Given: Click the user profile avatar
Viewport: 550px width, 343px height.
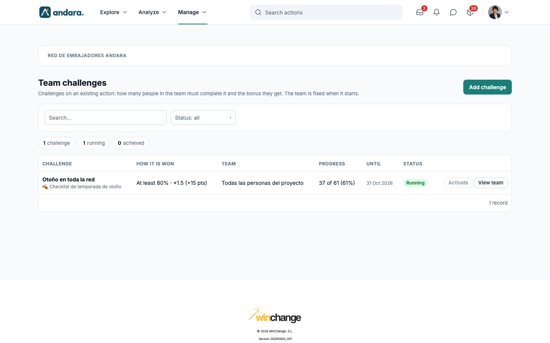Looking at the screenshot, I should [x=495, y=12].
